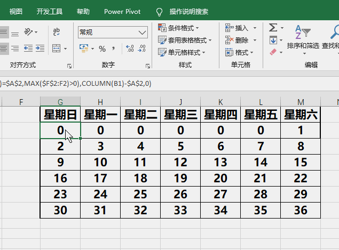The height and width of the screenshot is (250, 339).
Task: Select column M header
Action: coord(301,102)
